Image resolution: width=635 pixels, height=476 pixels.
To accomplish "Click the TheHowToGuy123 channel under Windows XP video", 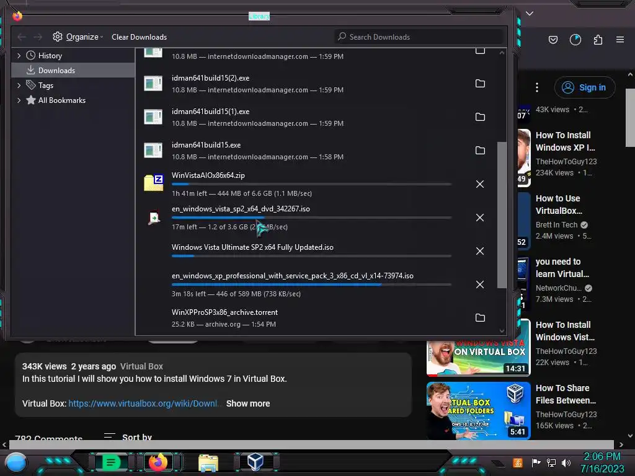I will (566, 162).
